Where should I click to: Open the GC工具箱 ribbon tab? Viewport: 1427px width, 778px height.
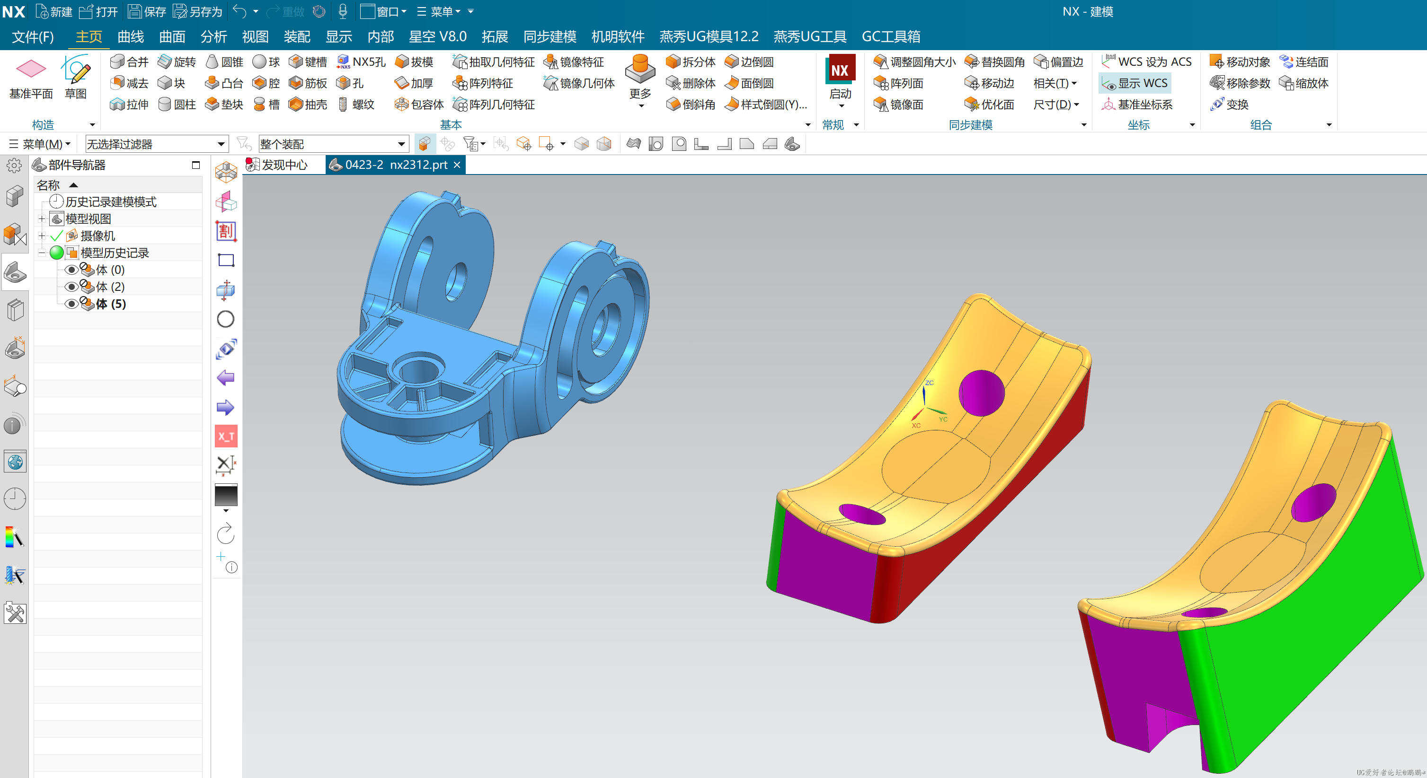891,36
